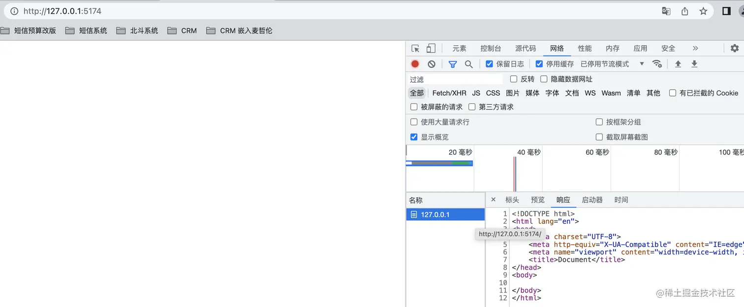Viewport: 744px width, 307px height.
Task: Close the request details pane
Action: coord(494,200)
